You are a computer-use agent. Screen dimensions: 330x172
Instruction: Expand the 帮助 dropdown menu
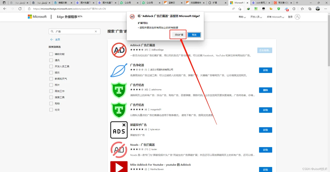(242, 17)
